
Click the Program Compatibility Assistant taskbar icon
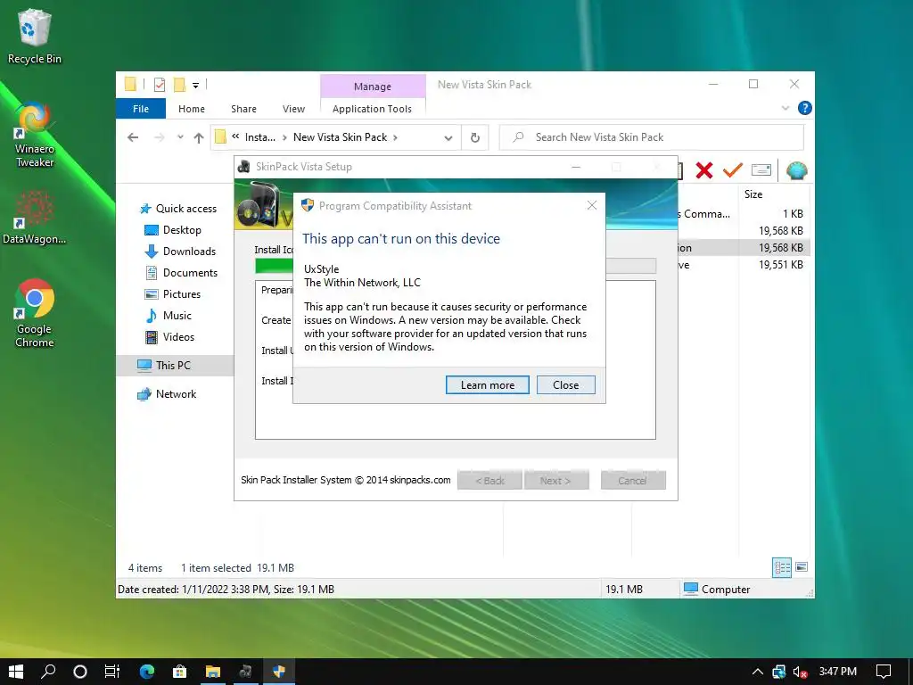(279, 672)
